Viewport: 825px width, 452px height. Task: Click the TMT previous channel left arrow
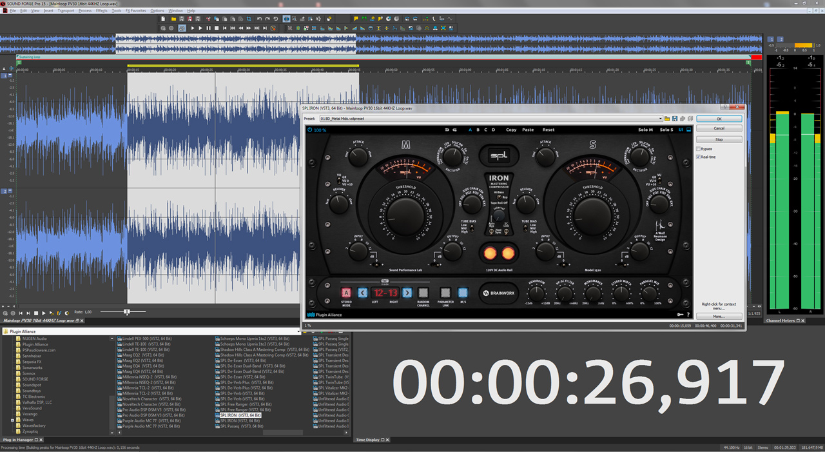(362, 293)
